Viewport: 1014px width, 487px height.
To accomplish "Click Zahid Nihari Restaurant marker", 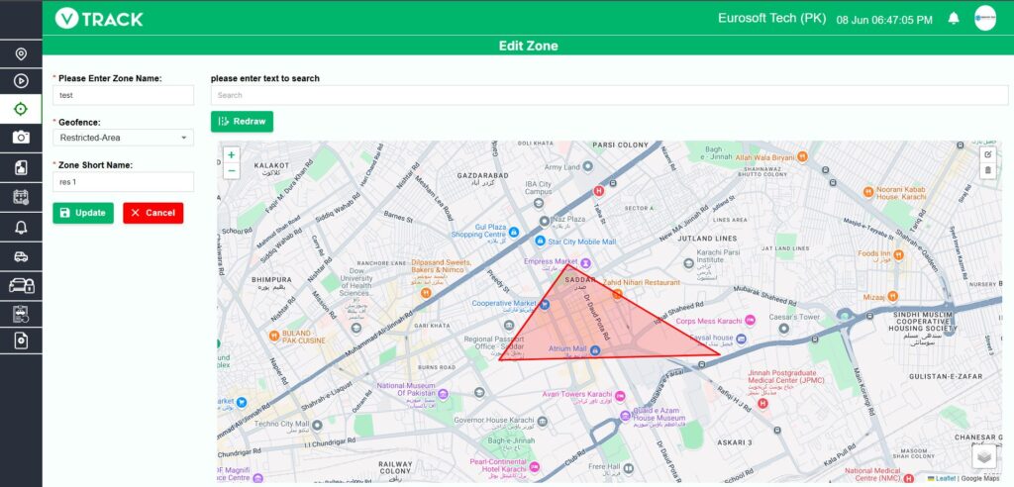I will point(617,294).
